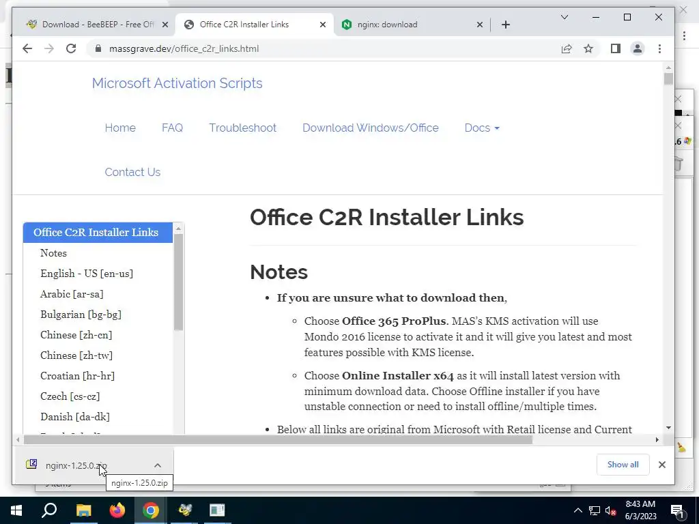Select the Office C2R Installer Links tab
Image resolution: width=699 pixels, height=524 pixels.
254,25
